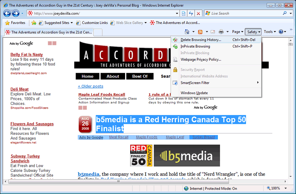Screen dimensions: 296x194
Task: Go back with the Back arrow button
Action: tap(7, 13)
